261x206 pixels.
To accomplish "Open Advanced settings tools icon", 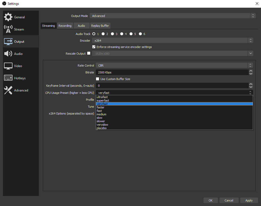I will tap(8, 90).
